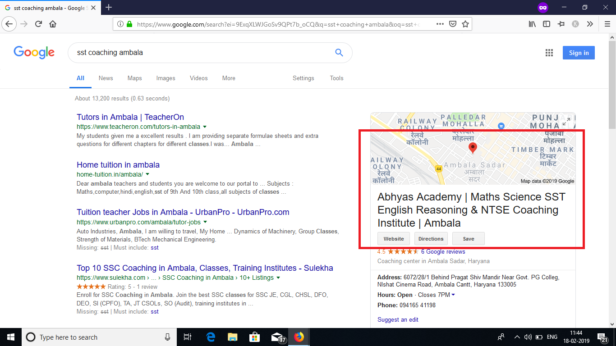Click the blue search magnifier icon
The height and width of the screenshot is (346, 616).
click(x=339, y=53)
